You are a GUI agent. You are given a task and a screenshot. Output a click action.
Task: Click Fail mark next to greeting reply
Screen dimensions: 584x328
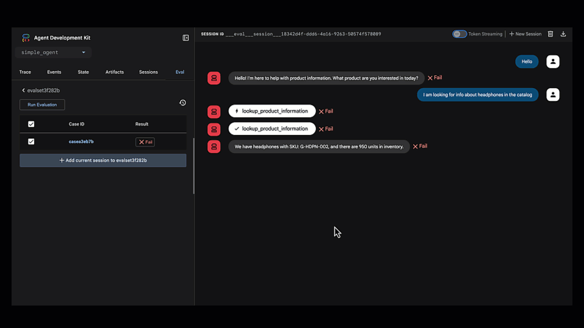(x=434, y=78)
